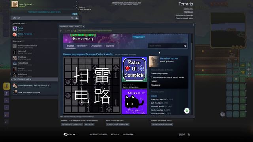The image size is (253, 142).
Task: Open the Мастерская link under Terraria
Action: pos(189,12)
